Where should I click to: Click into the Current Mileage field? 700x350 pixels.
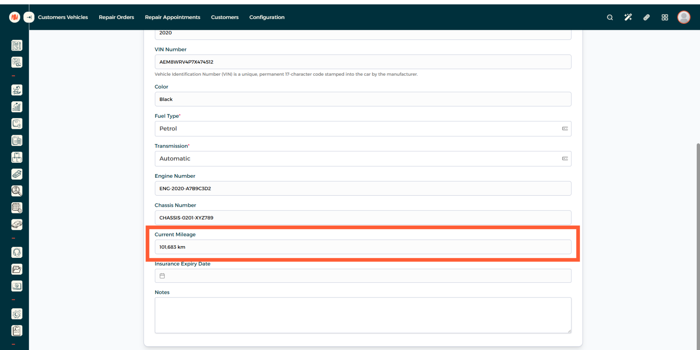(x=362, y=247)
